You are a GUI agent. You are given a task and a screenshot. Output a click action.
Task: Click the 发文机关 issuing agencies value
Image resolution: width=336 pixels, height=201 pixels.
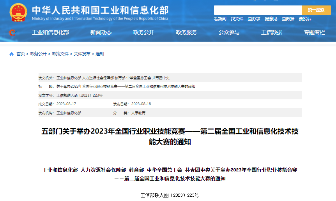(x=113, y=78)
